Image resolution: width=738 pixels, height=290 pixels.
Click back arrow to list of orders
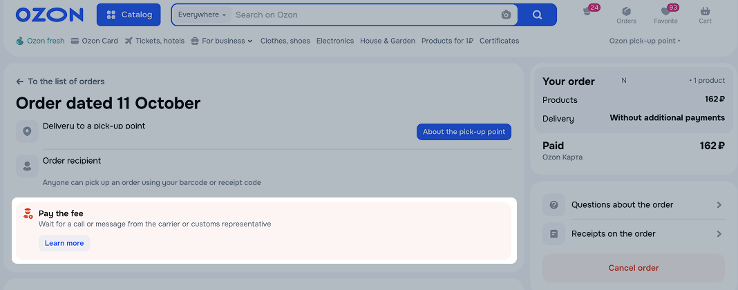pos(20,81)
